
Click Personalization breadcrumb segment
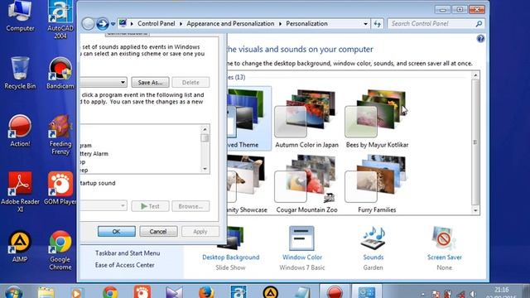tap(306, 24)
